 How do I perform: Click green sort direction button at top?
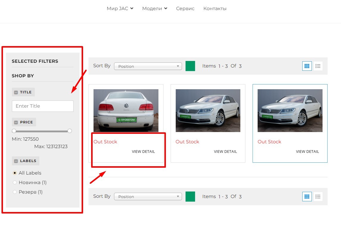(x=190, y=66)
